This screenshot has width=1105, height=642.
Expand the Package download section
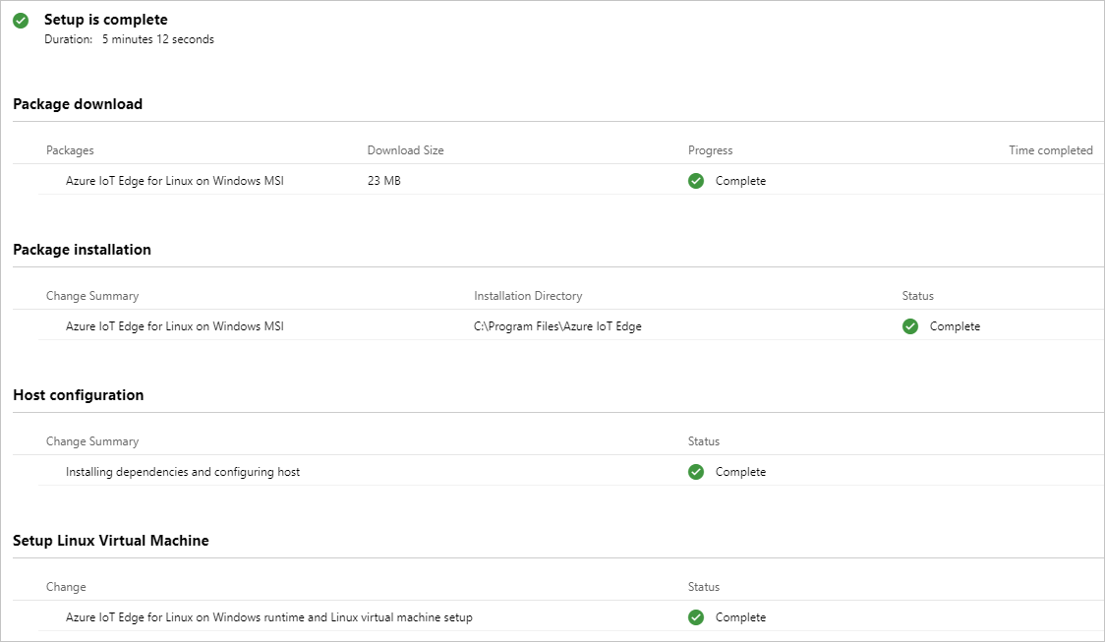point(78,103)
